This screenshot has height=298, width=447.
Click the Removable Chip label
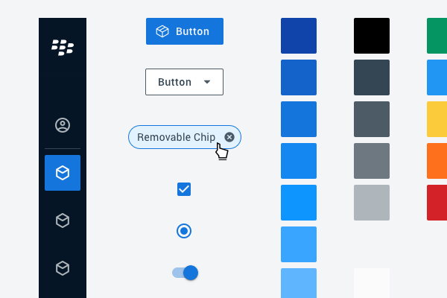coord(176,137)
